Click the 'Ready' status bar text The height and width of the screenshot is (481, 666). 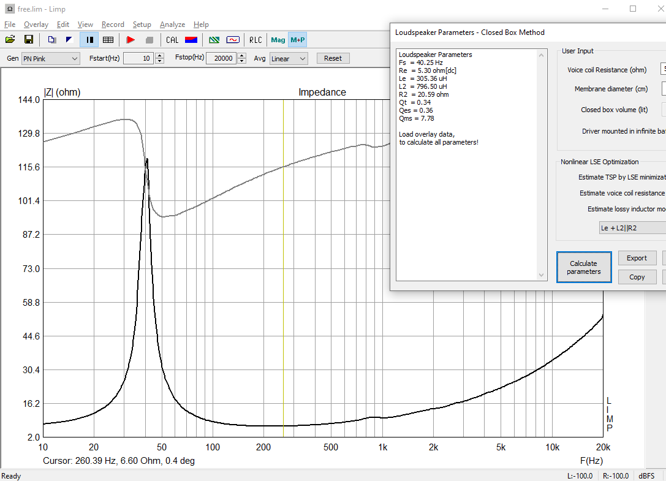point(11,476)
